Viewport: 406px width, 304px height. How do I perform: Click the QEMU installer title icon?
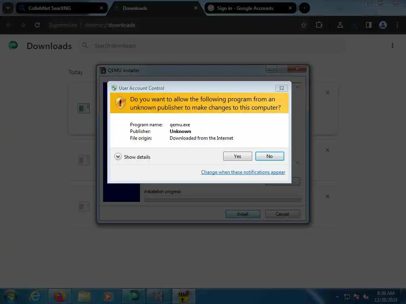click(x=103, y=70)
